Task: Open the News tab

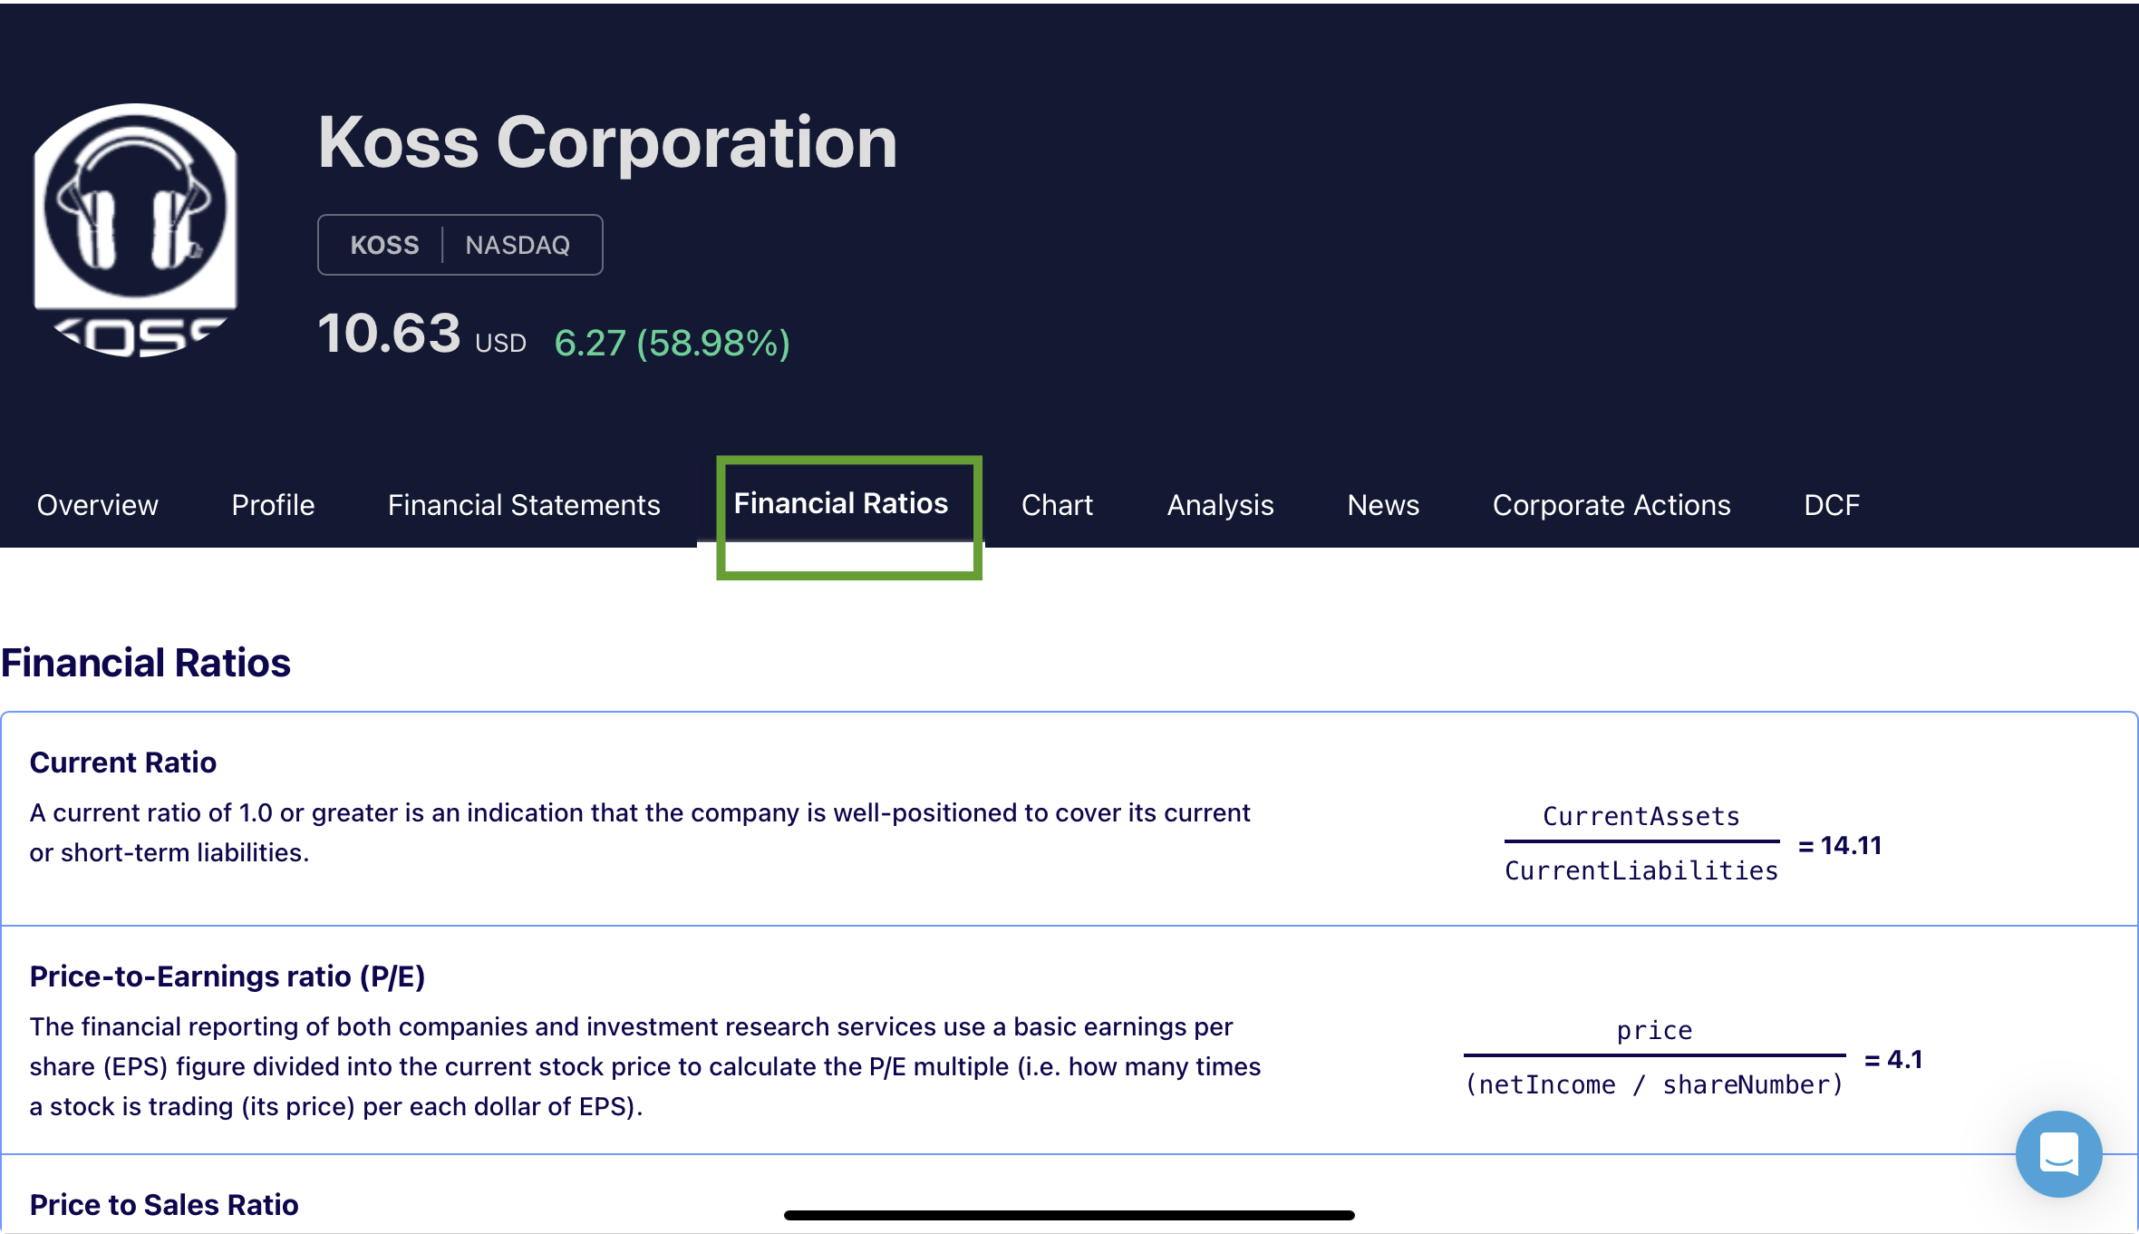Action: tap(1383, 505)
